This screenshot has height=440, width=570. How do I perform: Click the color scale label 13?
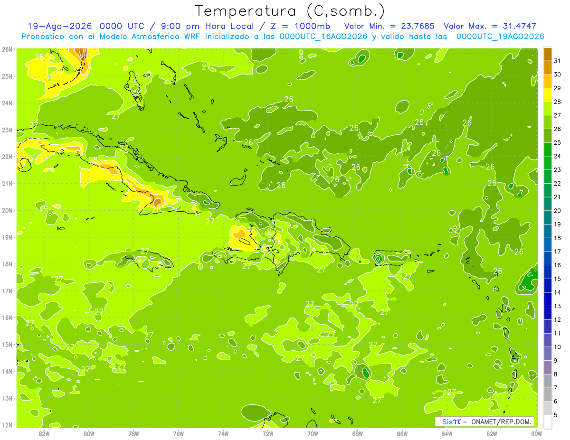[x=558, y=306]
